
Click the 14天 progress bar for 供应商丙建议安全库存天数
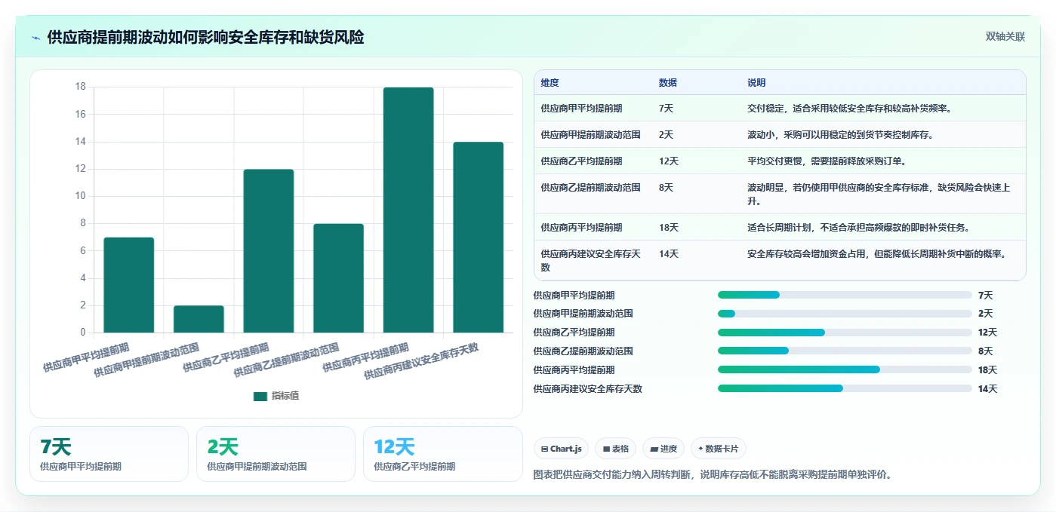(845, 388)
